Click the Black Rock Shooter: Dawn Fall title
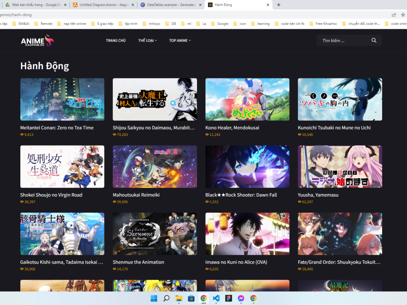This screenshot has height=305, width=407. (x=241, y=195)
